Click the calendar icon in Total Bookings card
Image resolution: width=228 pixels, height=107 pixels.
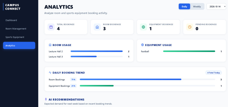pyautogui.click(x=51, y=27)
